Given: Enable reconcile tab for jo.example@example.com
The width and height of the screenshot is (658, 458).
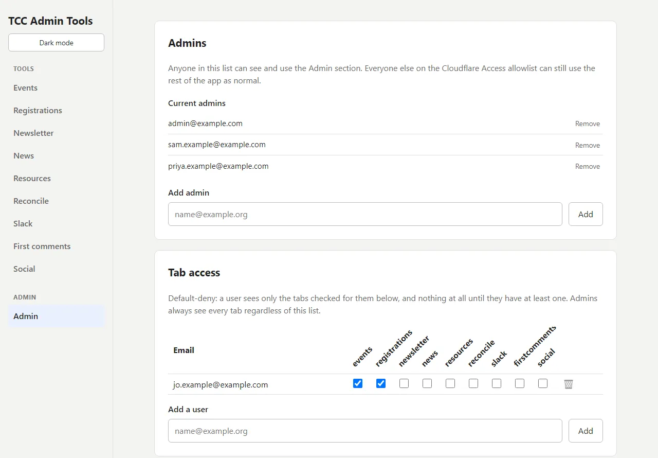Looking at the screenshot, I should pos(473,383).
